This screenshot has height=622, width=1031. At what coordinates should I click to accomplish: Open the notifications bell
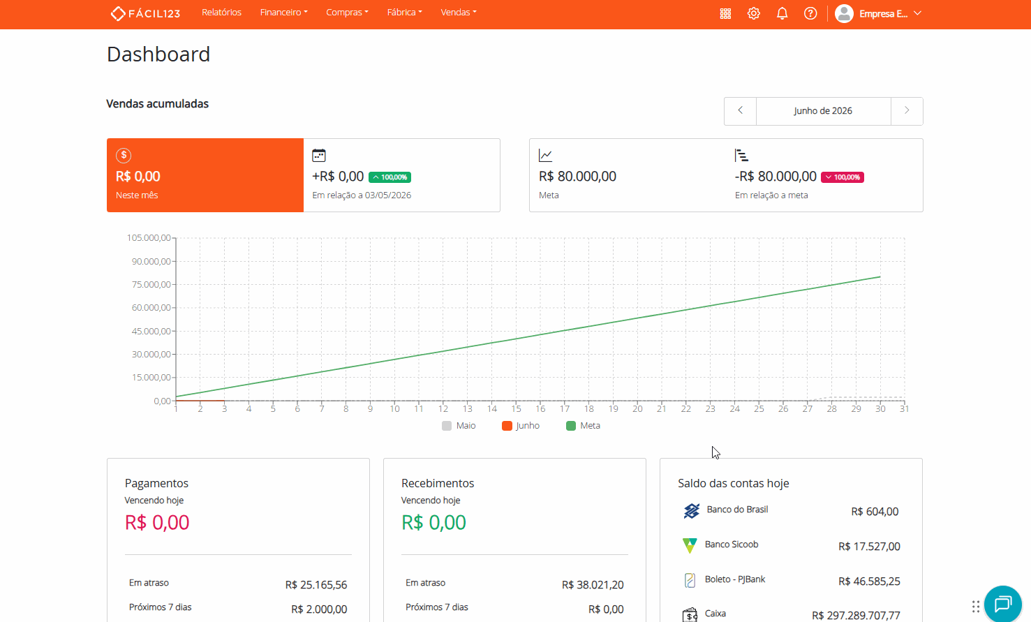[782, 13]
